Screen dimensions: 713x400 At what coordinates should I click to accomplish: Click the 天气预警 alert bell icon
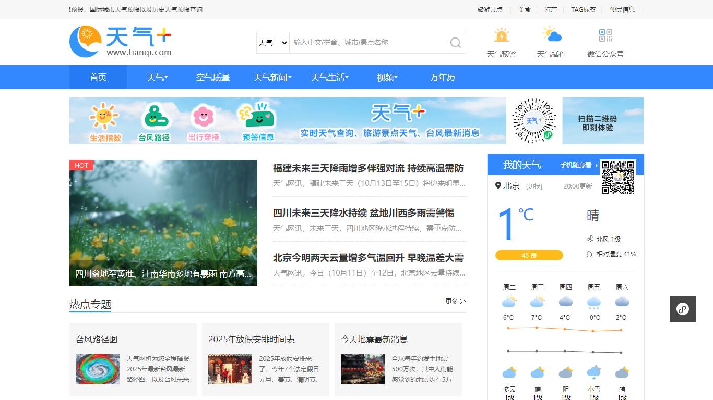point(501,35)
